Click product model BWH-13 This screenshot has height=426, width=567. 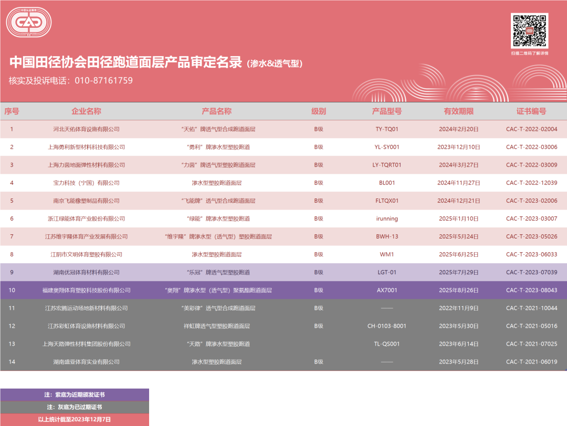(387, 237)
